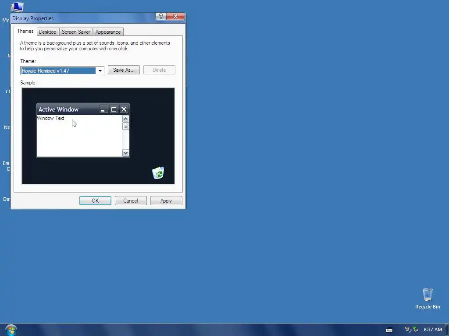
Task: Switch to the Themes tab
Action: coord(25,31)
